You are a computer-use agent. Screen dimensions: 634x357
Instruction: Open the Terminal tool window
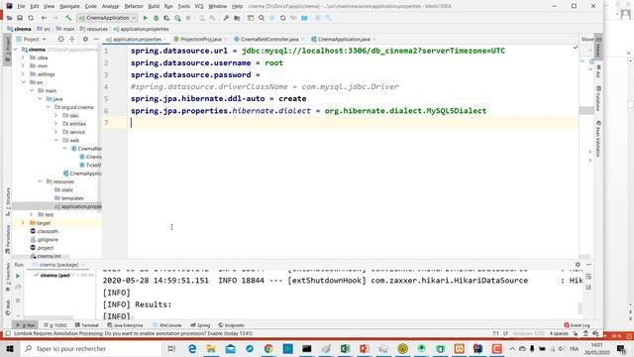click(x=87, y=325)
